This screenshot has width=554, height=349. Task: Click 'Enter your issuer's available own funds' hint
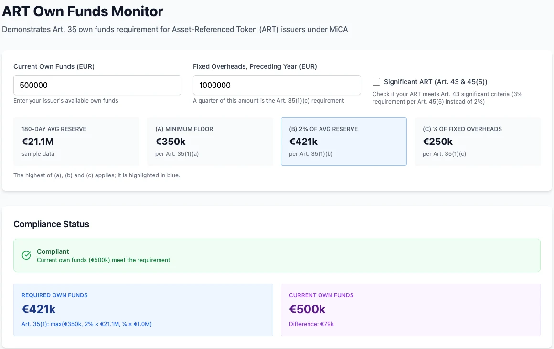pos(66,101)
